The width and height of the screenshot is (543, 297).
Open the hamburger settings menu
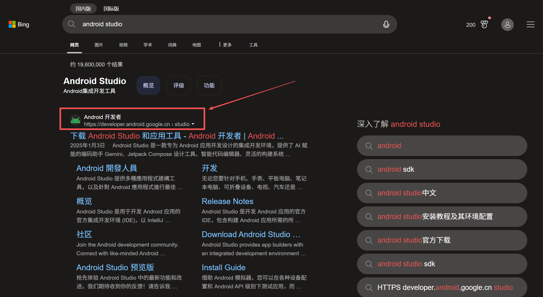point(530,24)
